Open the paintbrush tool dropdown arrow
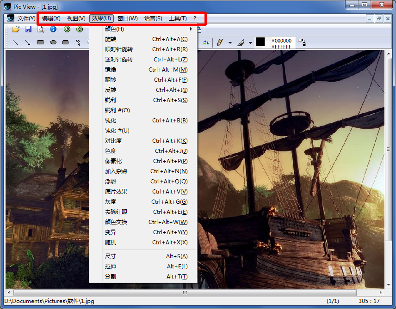This screenshot has width=396, height=309. tap(251, 43)
